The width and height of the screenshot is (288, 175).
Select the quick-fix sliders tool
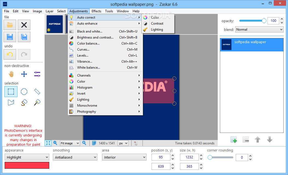[x=37, y=74]
